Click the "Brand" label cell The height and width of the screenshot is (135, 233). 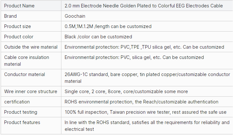(x=11, y=16)
